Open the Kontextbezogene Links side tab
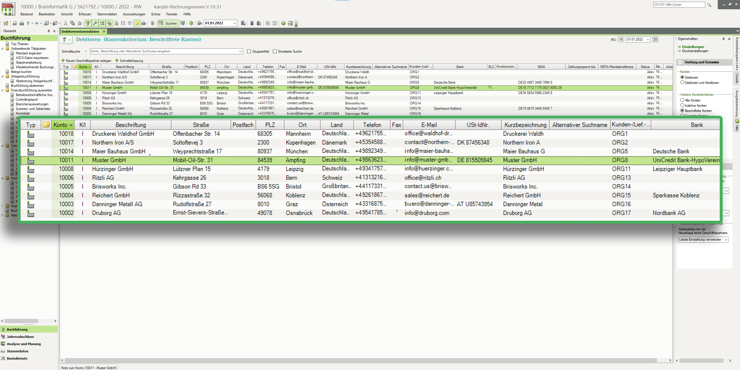The width and height of the screenshot is (740, 370). pos(737,54)
